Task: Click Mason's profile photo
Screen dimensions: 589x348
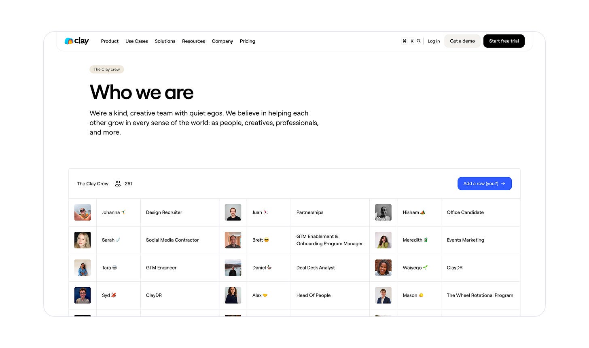Action: [383, 295]
